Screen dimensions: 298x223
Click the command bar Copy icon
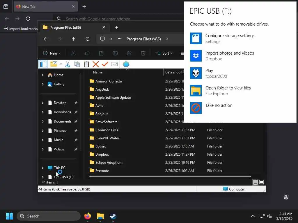pos(87,53)
